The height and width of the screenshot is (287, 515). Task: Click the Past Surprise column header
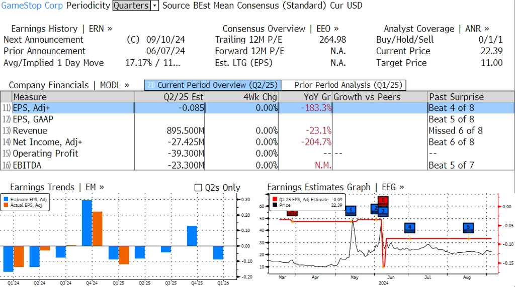(x=471, y=97)
